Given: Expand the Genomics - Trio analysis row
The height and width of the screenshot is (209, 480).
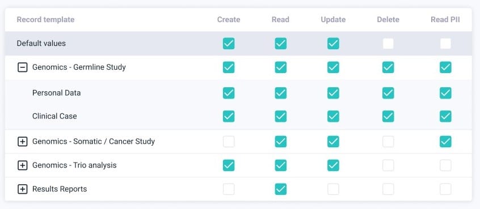Looking at the screenshot, I should point(22,165).
